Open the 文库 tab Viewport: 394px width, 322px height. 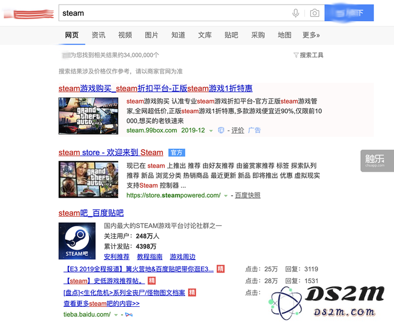click(x=205, y=35)
